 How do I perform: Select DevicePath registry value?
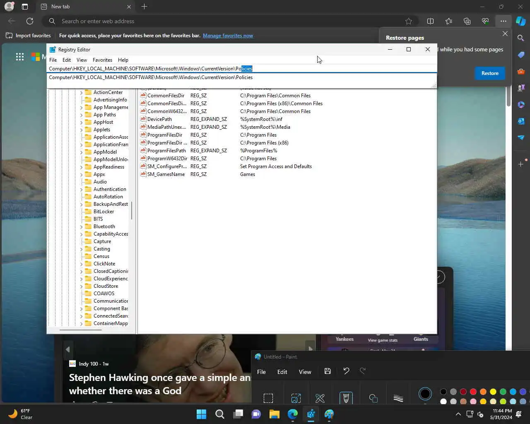(159, 119)
